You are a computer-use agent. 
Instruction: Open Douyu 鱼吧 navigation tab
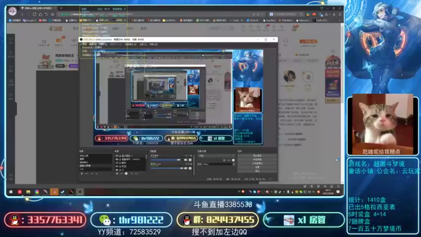(144, 28)
